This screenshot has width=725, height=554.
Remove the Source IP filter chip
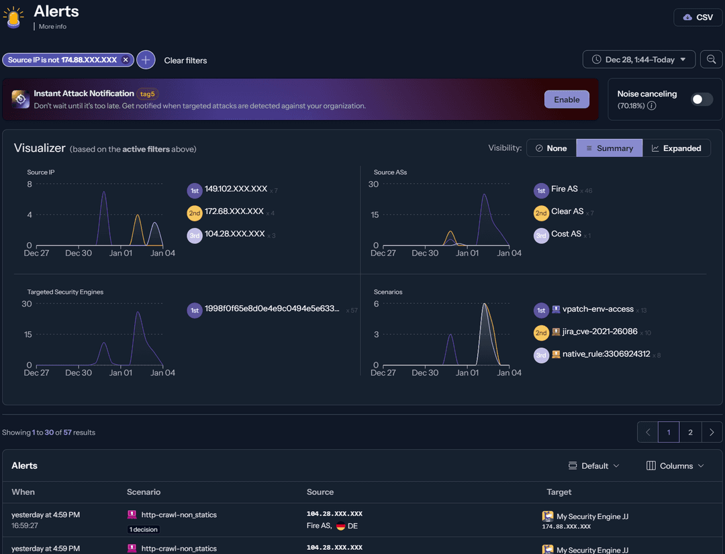126,59
